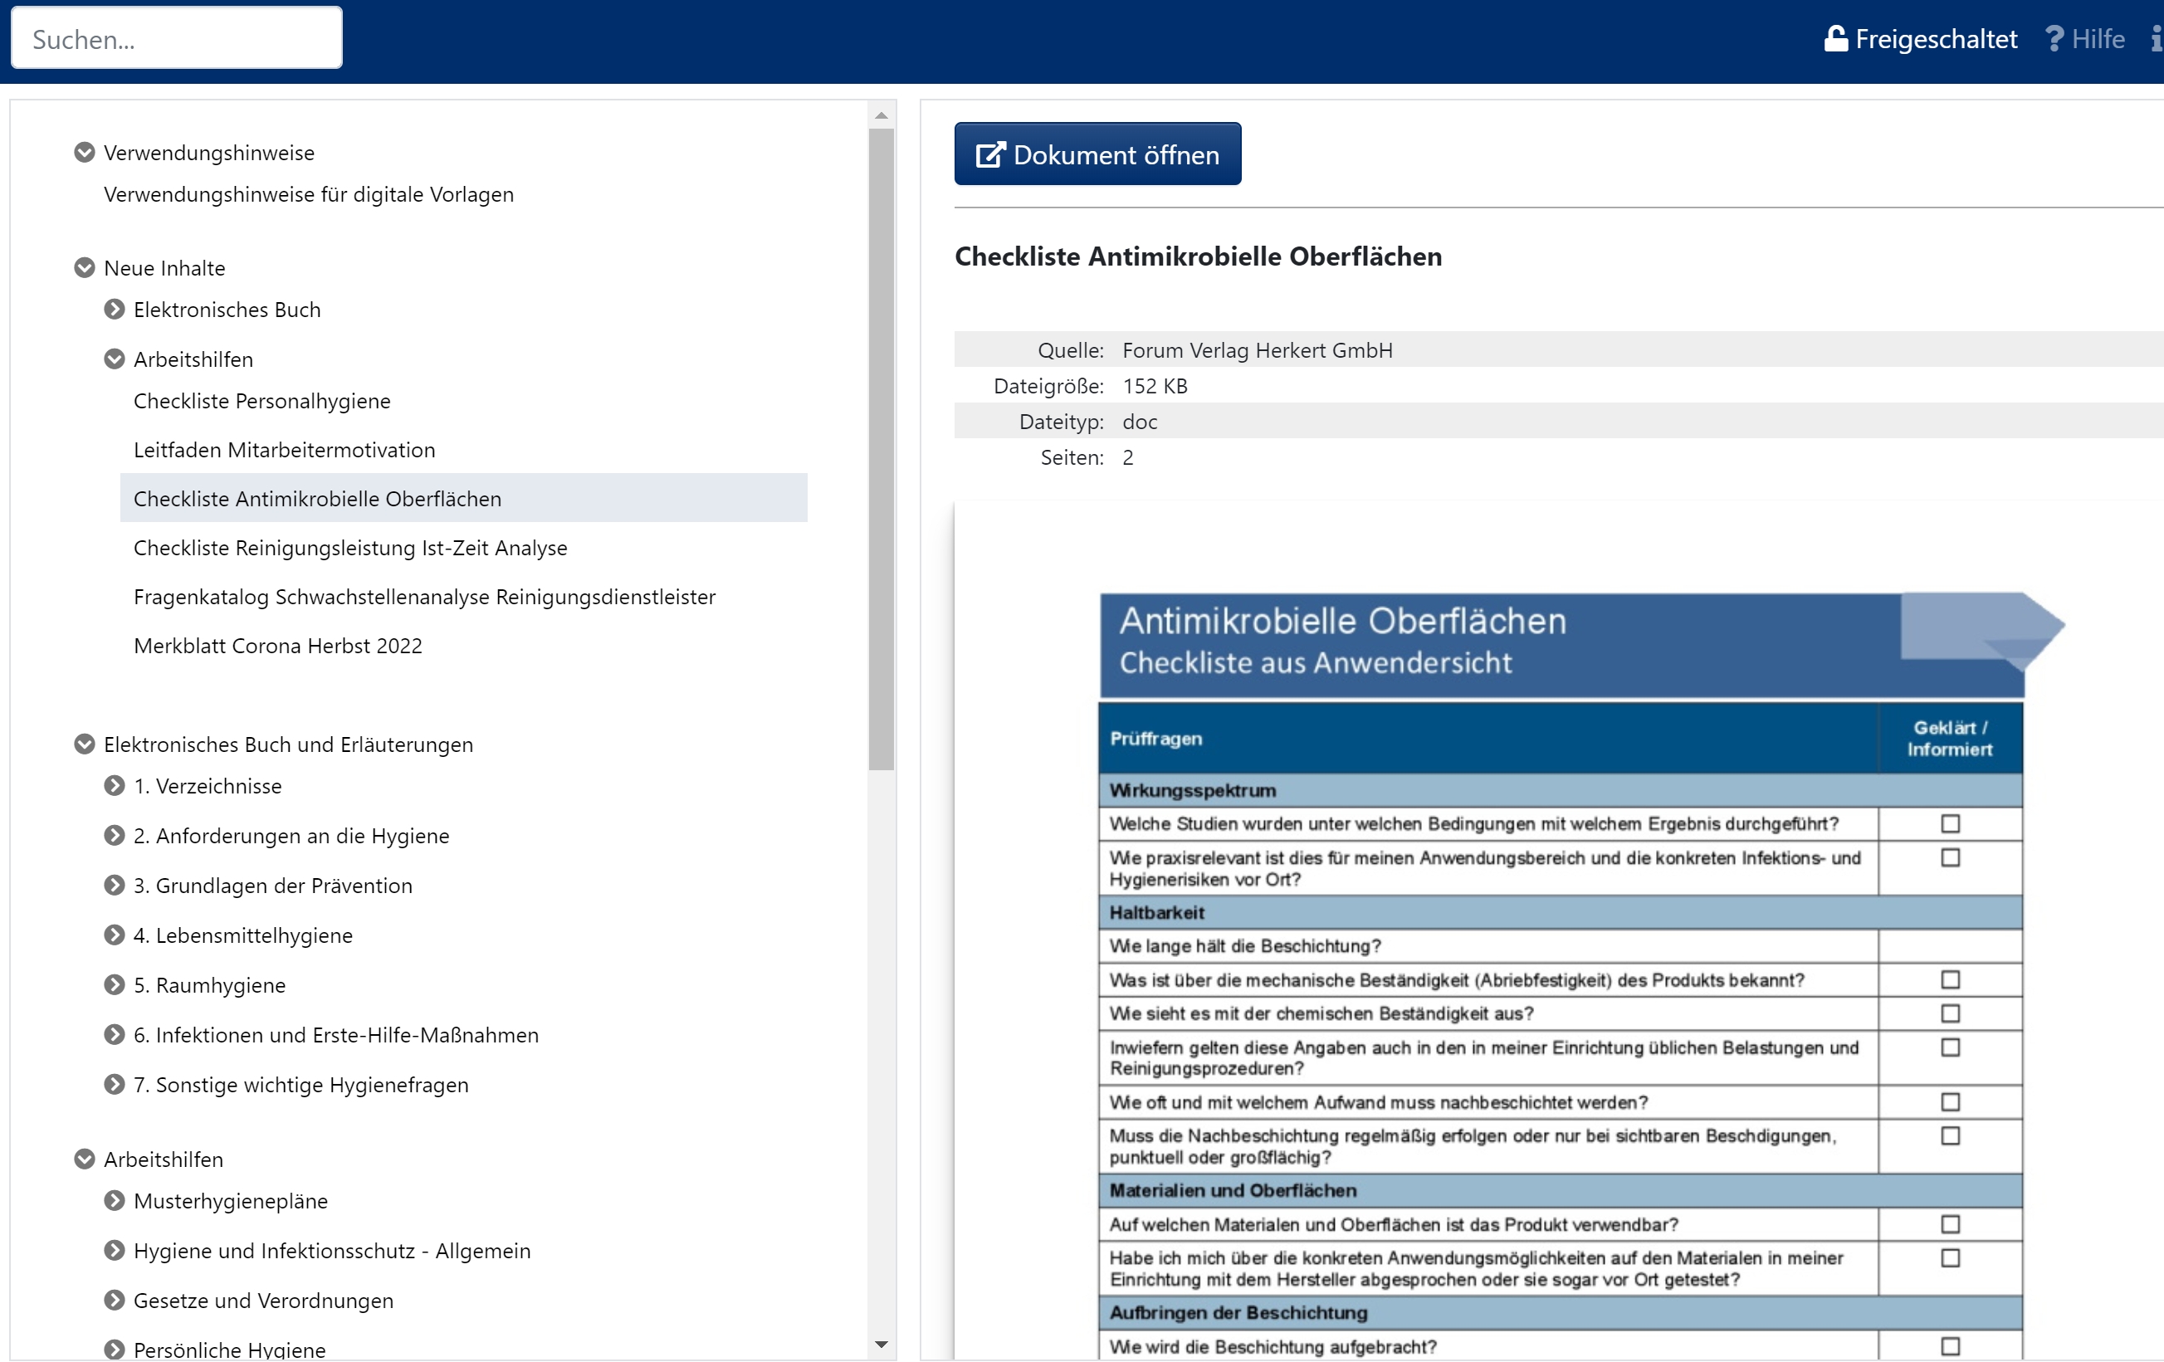Click the info icon at top right edge
2164x1362 pixels.
[x=2156, y=39]
